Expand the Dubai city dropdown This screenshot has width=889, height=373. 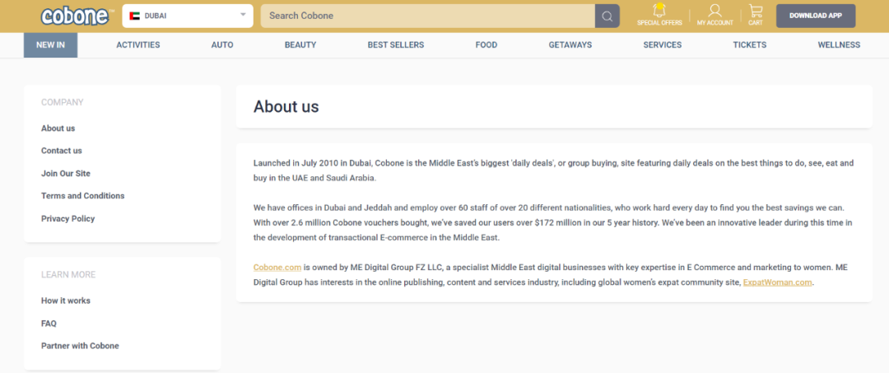tap(243, 15)
